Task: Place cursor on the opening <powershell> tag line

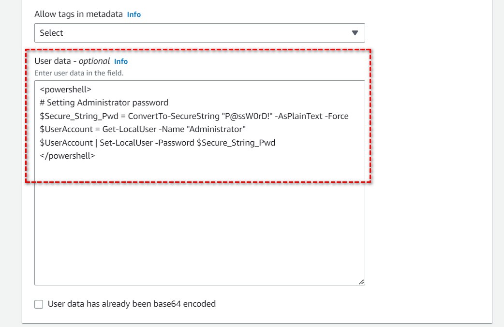Action: coord(65,89)
